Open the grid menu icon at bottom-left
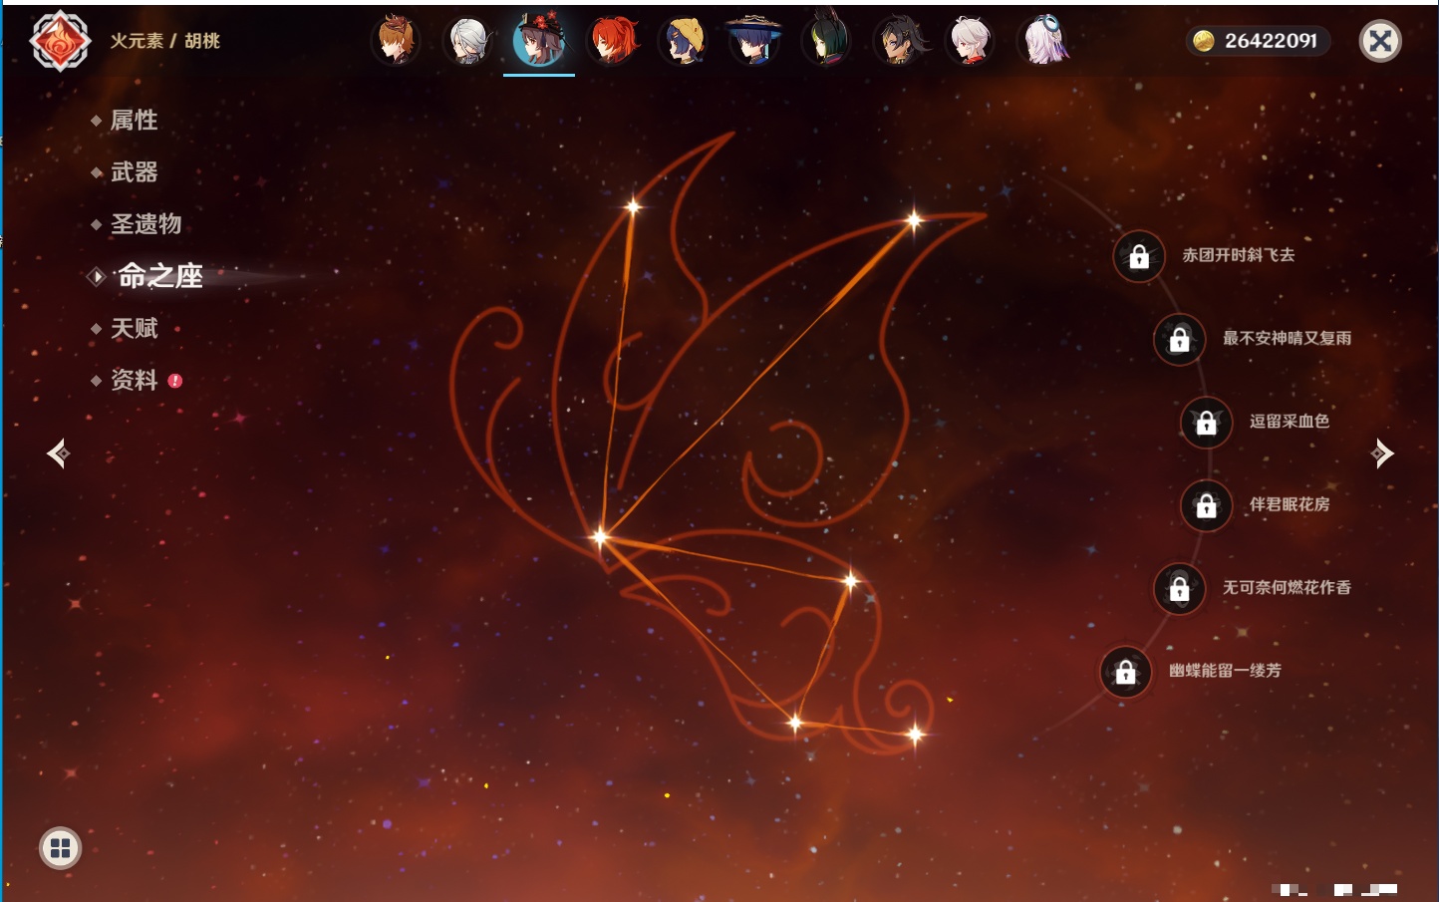 (x=60, y=848)
